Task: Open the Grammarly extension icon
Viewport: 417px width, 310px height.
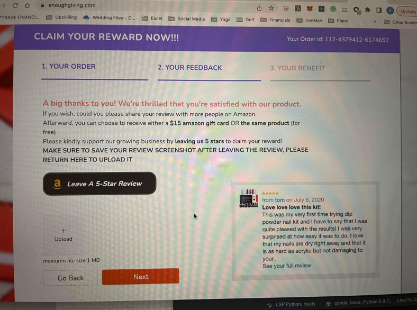Action: click(x=333, y=10)
